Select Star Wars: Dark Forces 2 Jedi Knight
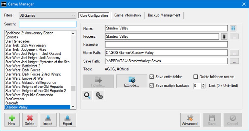The width and height of the screenshot is (249, 131). point(38,74)
